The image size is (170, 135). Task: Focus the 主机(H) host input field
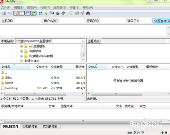(x=28, y=21)
